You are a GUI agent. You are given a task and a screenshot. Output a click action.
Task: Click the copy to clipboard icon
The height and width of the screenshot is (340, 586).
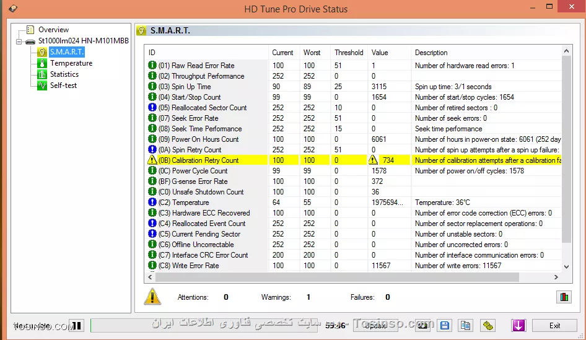point(465,325)
